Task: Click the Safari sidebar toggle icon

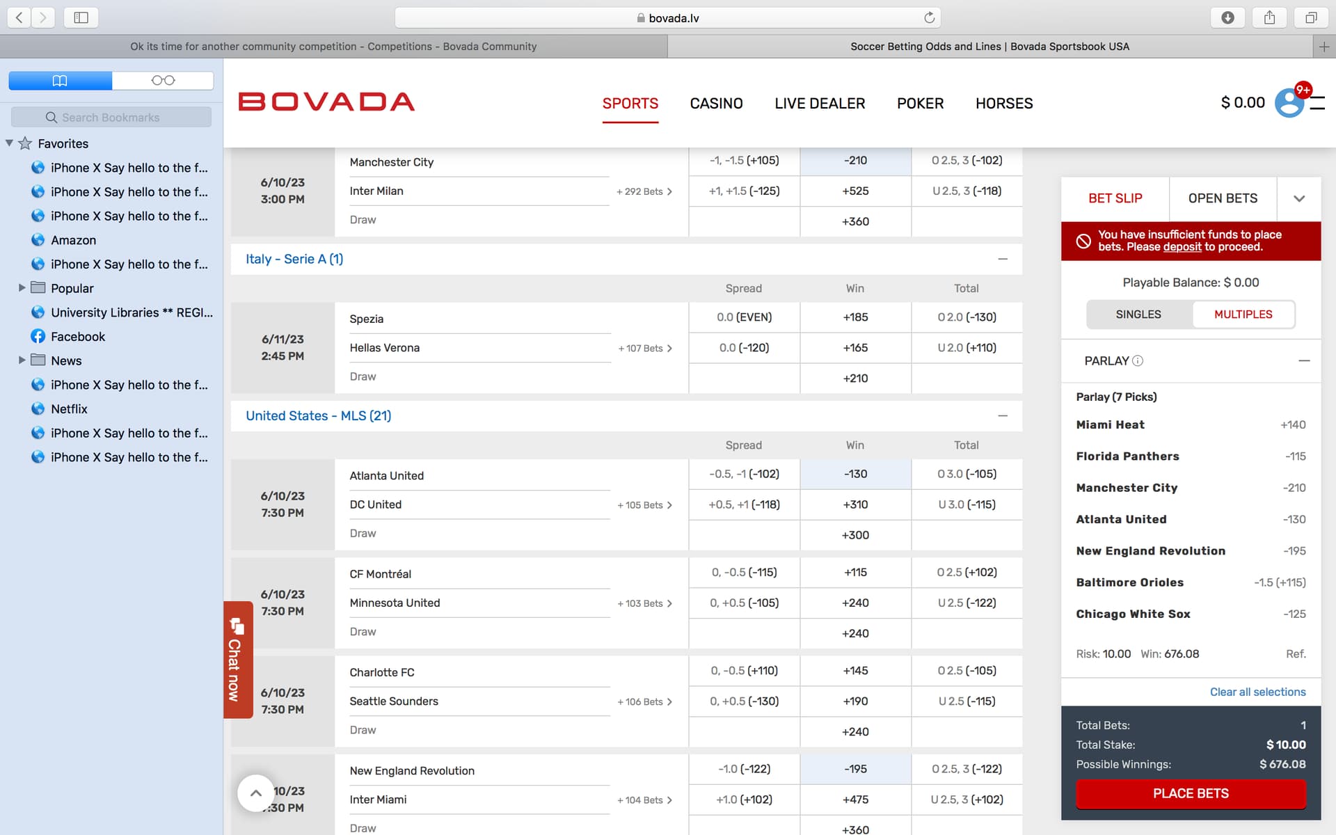Action: tap(81, 17)
